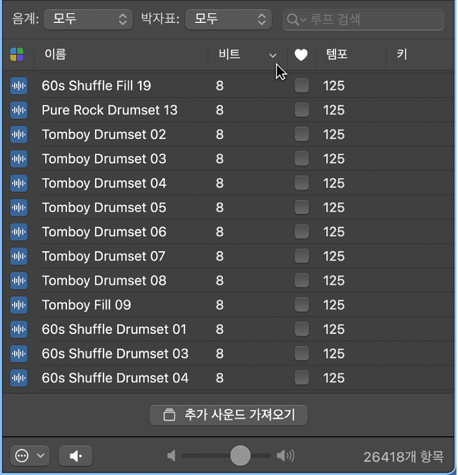458x475 pixels.
Task: Adjust the preview volume slider knob
Action: click(x=240, y=455)
